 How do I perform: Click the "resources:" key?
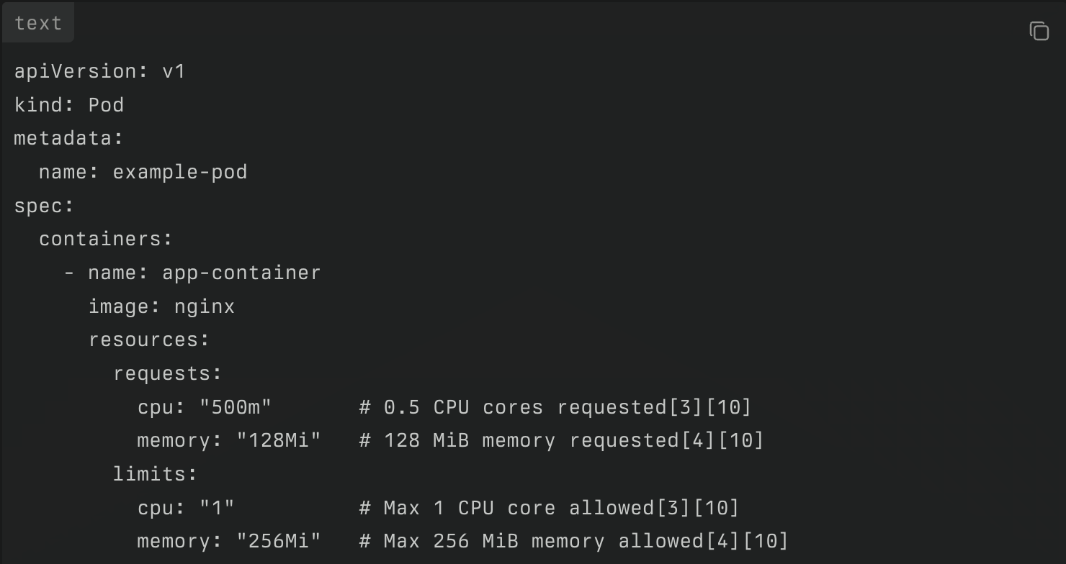pos(149,340)
